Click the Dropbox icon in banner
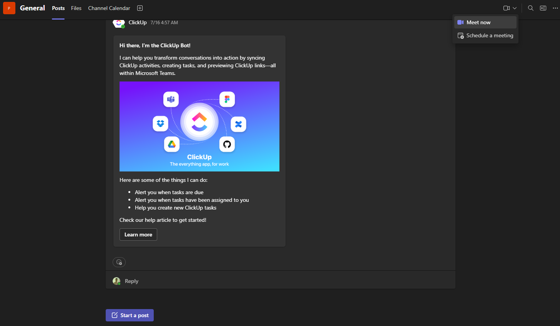The height and width of the screenshot is (326, 560). tap(161, 124)
